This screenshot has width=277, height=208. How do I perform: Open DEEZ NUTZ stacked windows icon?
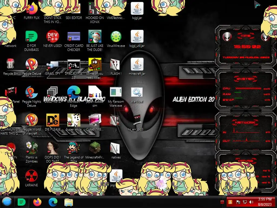(53, 92)
